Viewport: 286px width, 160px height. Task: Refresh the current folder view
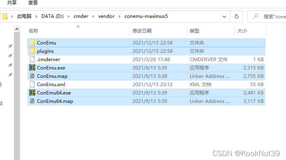237,17
